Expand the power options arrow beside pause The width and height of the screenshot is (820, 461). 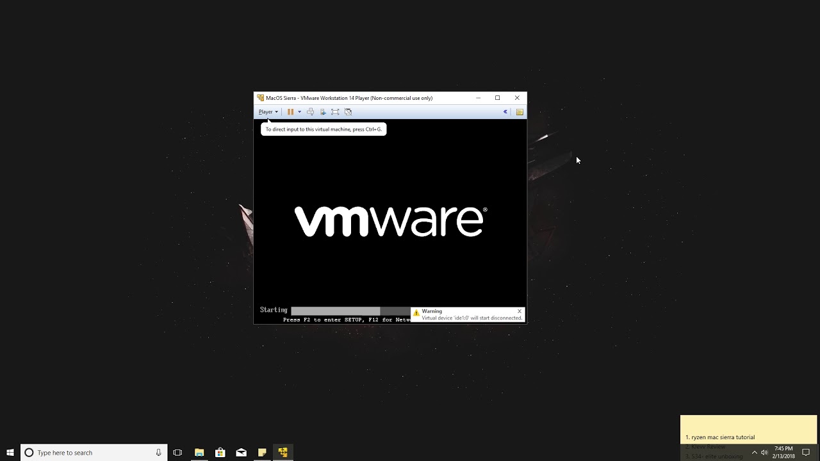coord(299,112)
